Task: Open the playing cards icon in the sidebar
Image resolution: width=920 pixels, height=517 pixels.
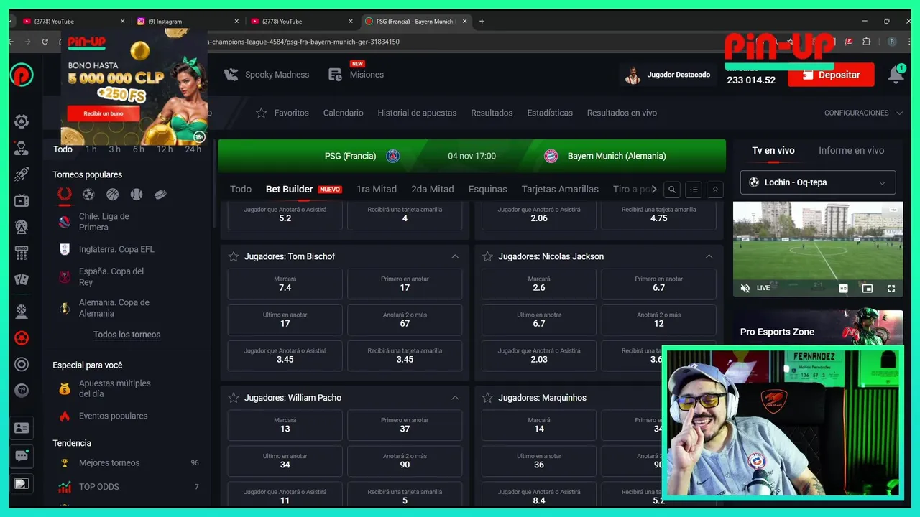Action: [22, 279]
